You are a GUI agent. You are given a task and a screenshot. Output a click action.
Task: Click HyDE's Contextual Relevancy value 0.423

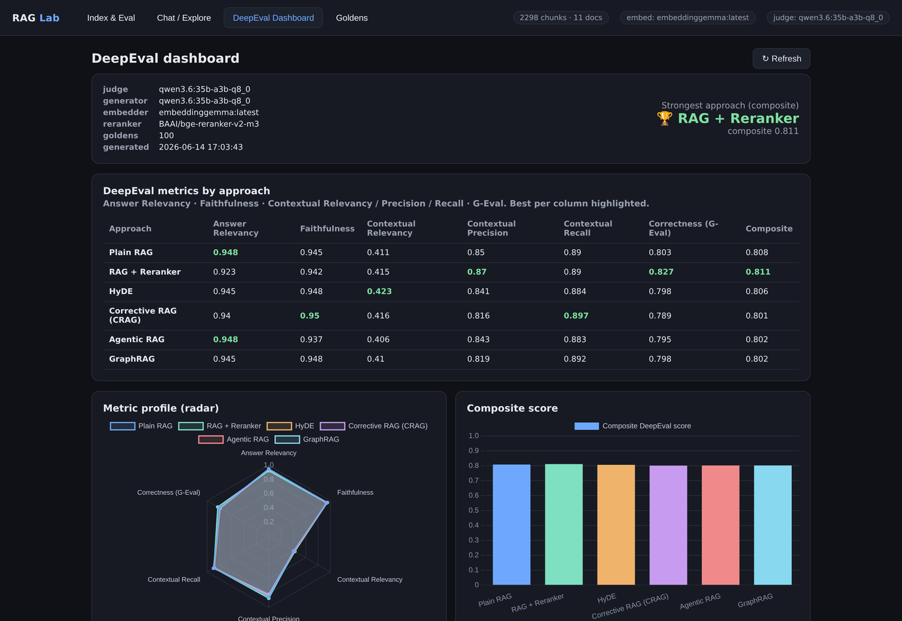click(x=379, y=291)
